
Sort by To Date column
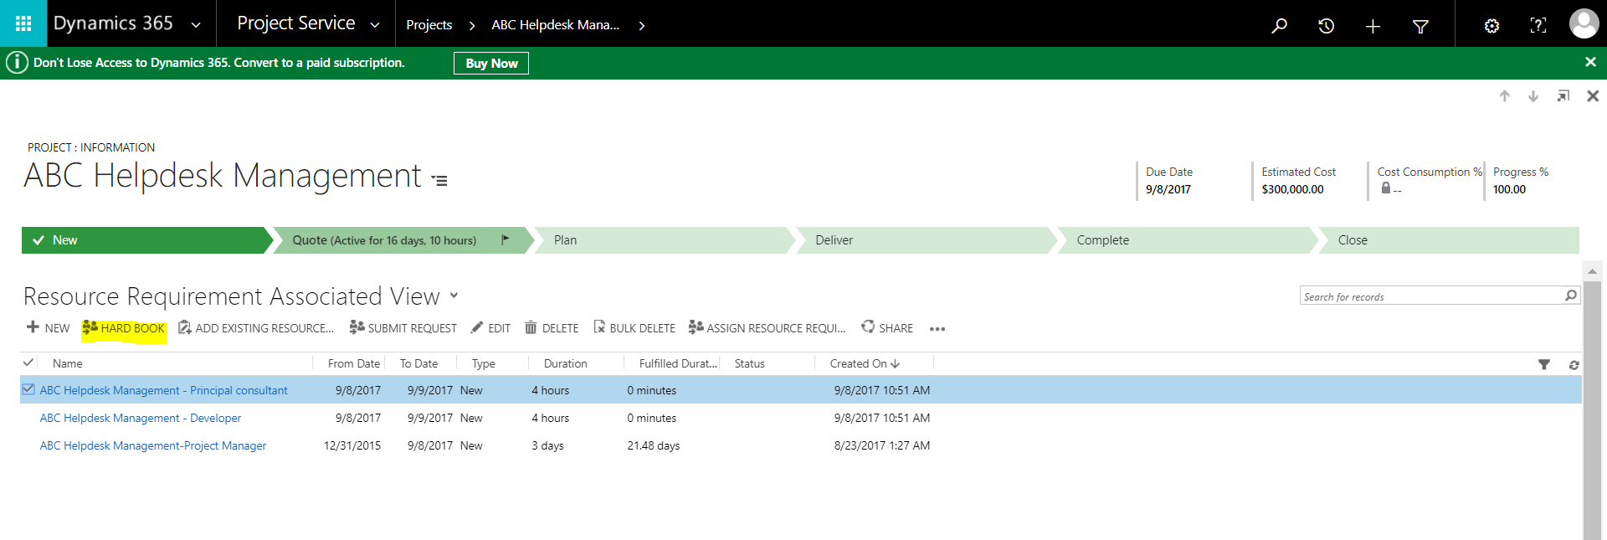[x=419, y=364]
